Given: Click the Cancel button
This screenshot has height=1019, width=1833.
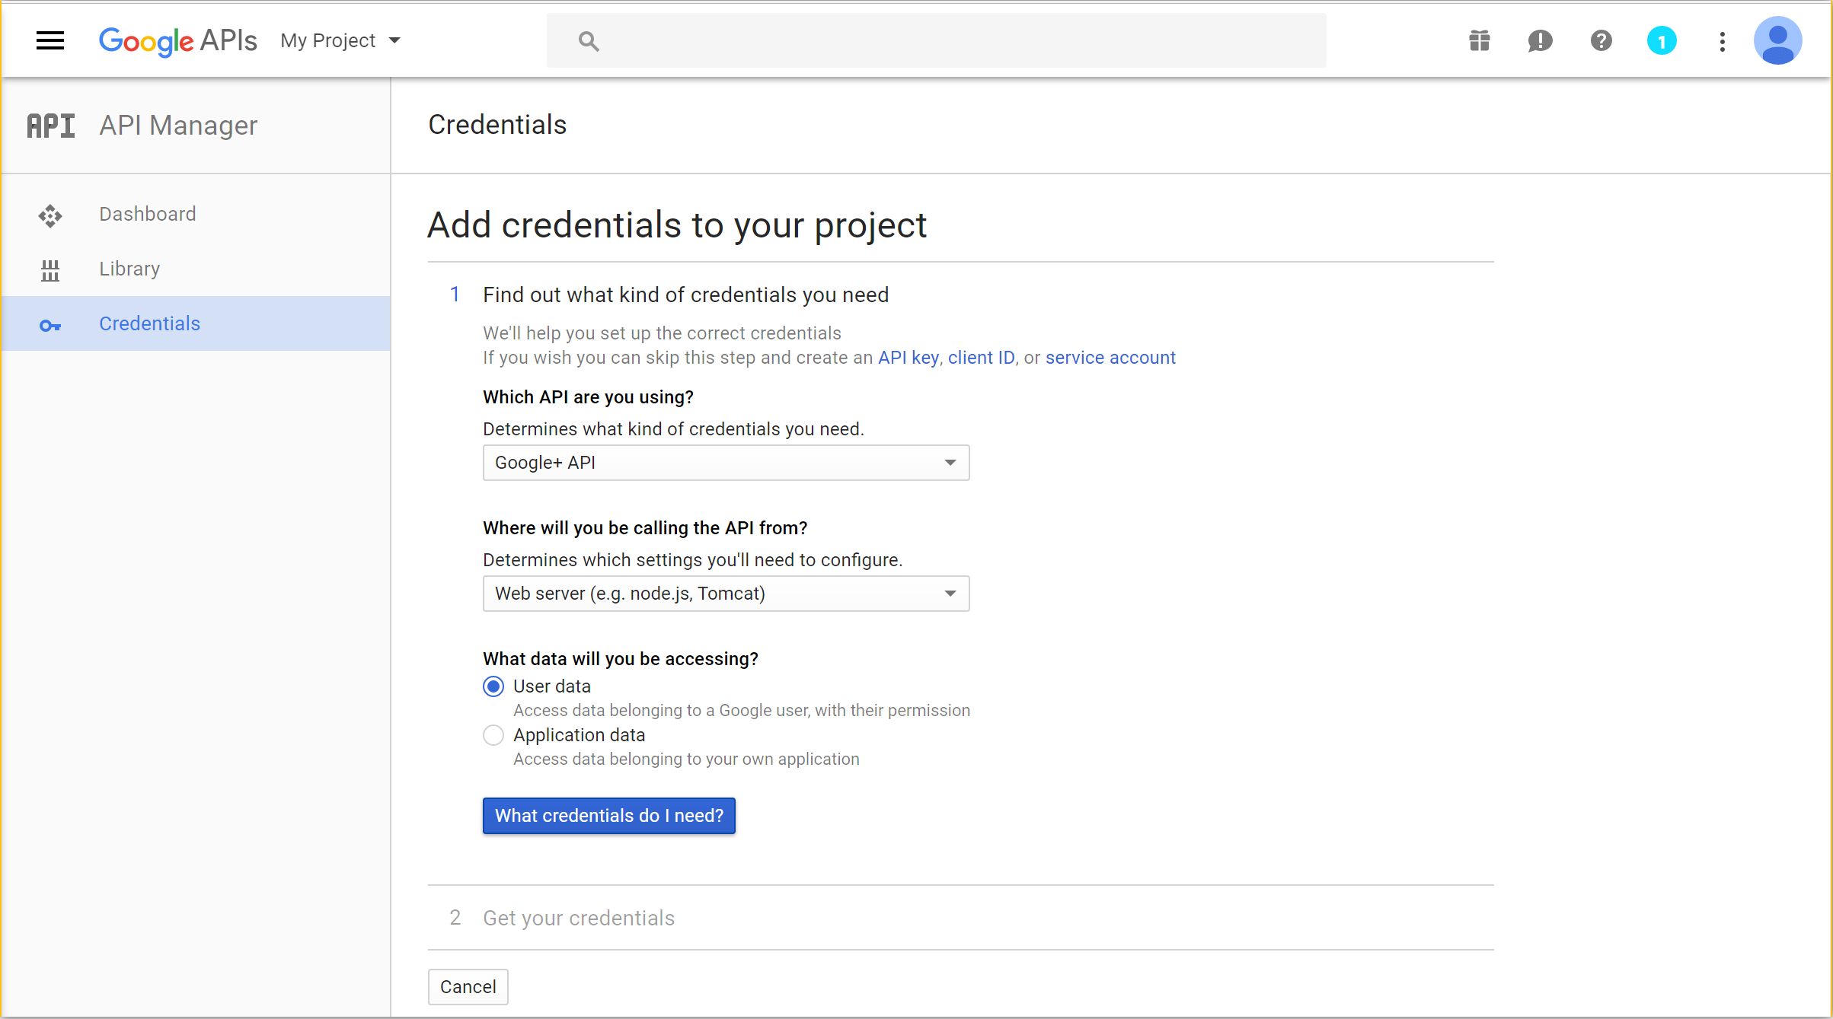Looking at the screenshot, I should [x=468, y=987].
